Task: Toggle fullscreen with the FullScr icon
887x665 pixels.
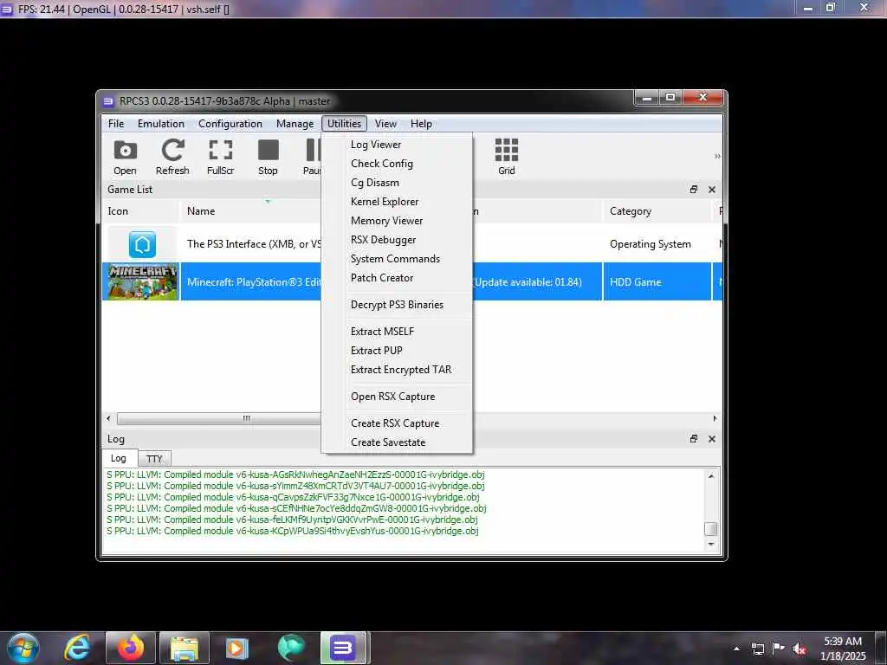Action: pyautogui.click(x=221, y=157)
